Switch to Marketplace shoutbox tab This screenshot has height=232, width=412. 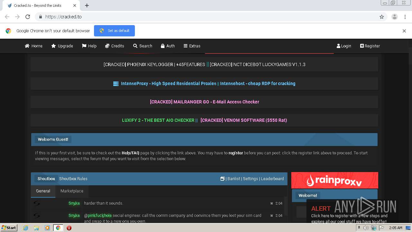click(72, 191)
